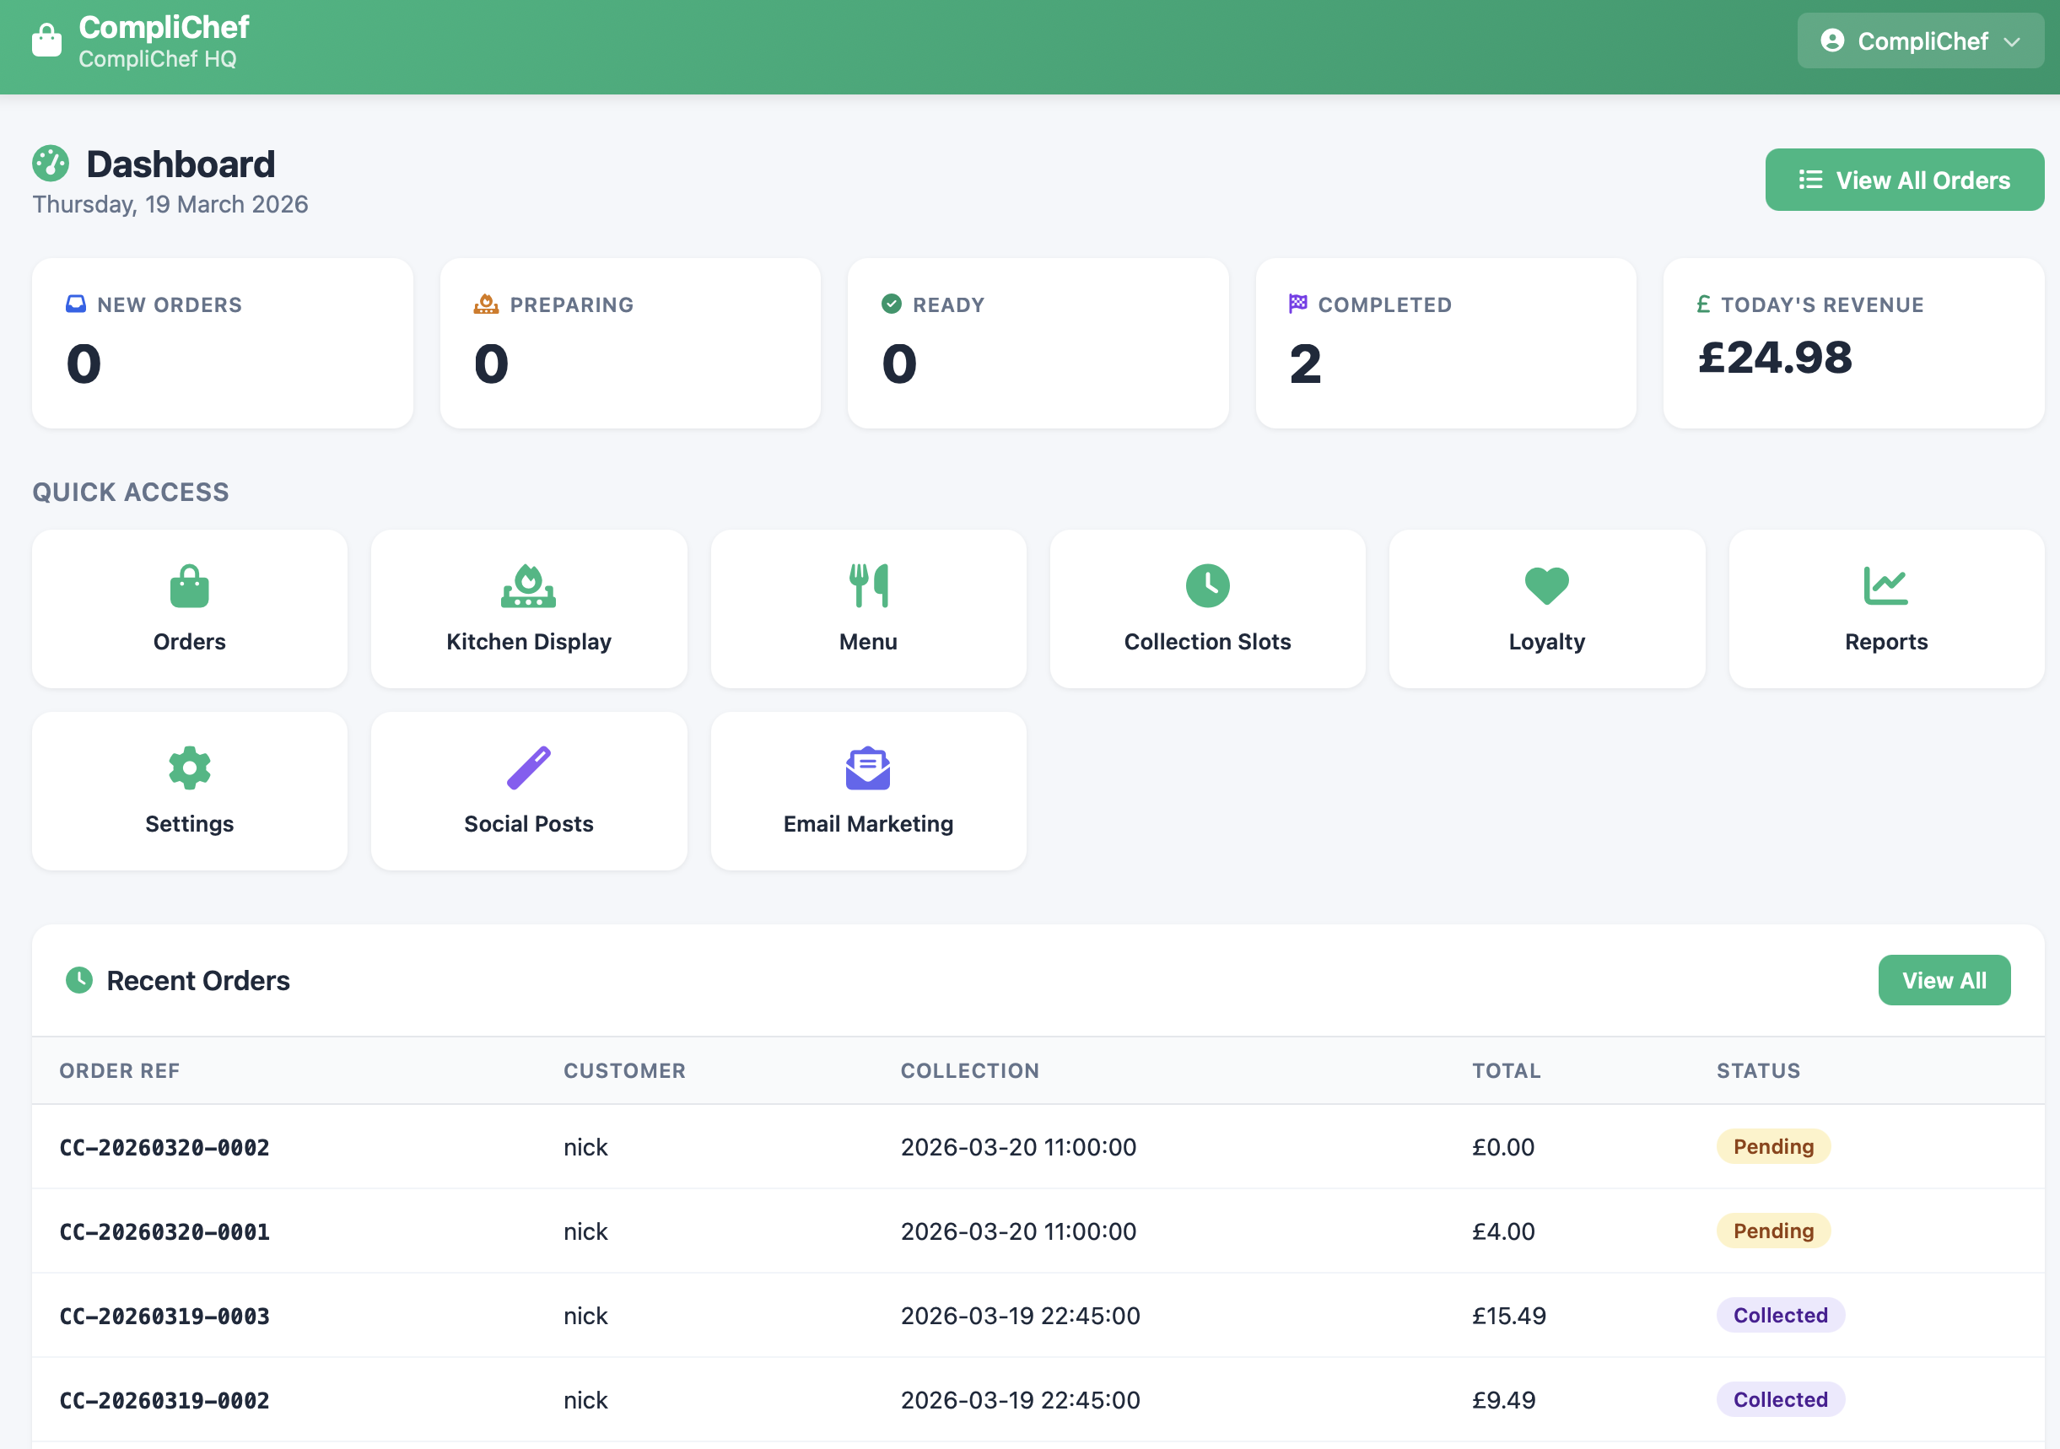This screenshot has width=2060, height=1449.
Task: Open the Kitchen Display flame icon
Action: click(528, 586)
